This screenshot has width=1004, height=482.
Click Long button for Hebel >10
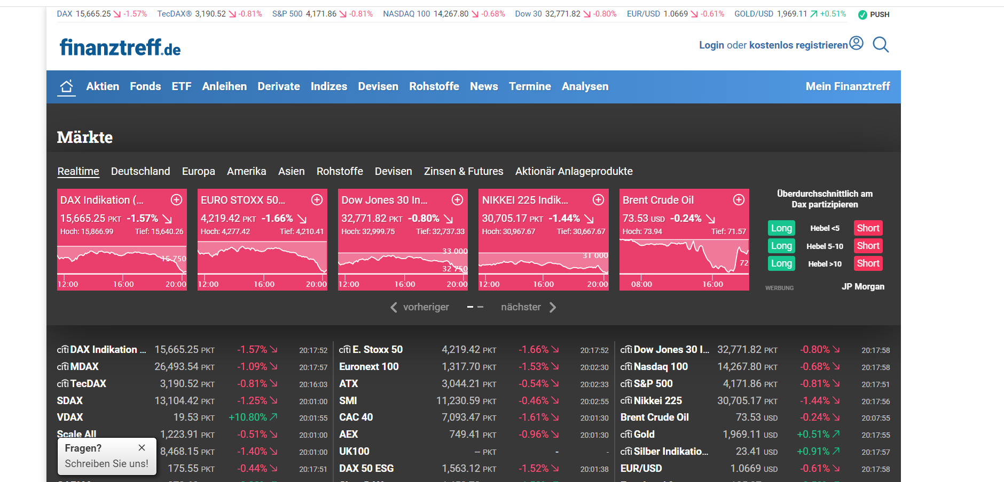(781, 263)
